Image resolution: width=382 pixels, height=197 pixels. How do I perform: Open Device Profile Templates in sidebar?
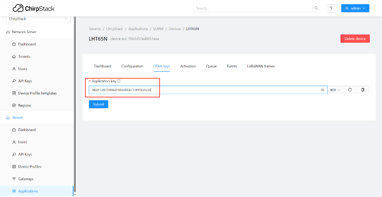coord(37,93)
